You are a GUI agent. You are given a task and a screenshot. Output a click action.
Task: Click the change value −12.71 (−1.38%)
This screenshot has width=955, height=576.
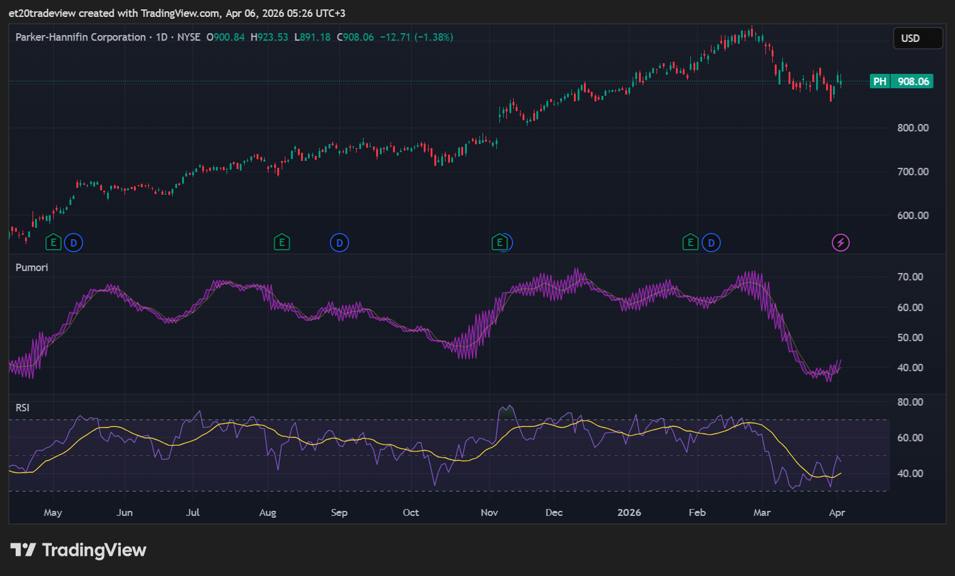coord(417,37)
